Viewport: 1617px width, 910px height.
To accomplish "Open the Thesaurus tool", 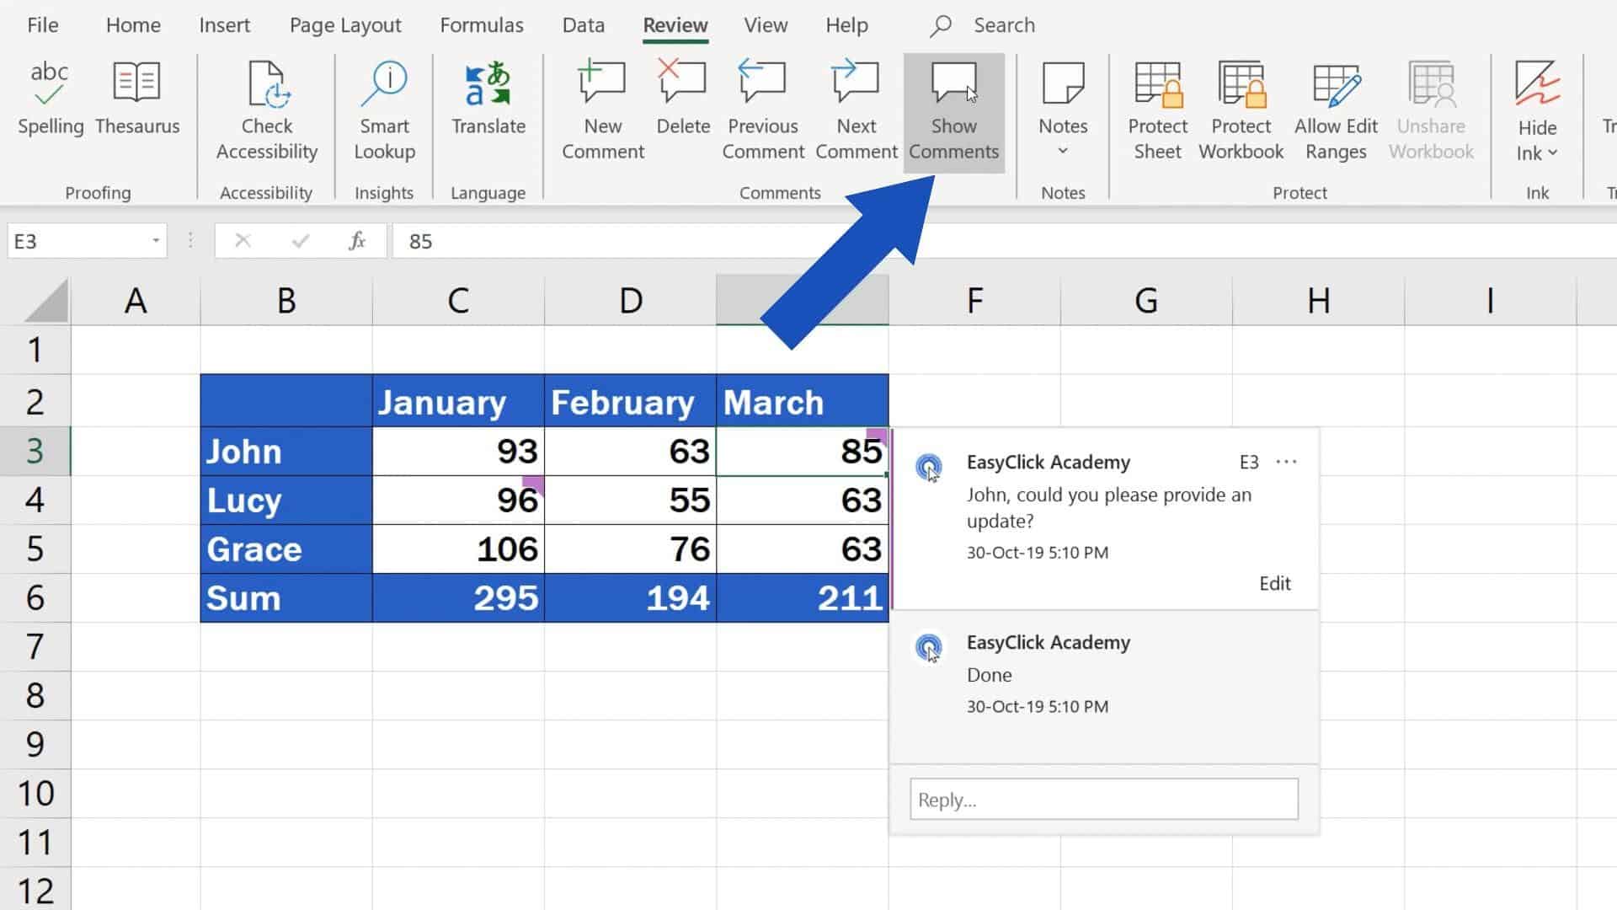I will (x=137, y=99).
